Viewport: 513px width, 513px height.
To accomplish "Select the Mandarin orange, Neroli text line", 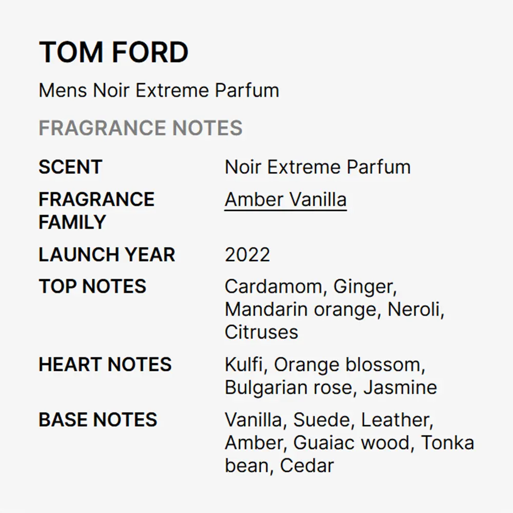I will pyautogui.click(x=334, y=310).
